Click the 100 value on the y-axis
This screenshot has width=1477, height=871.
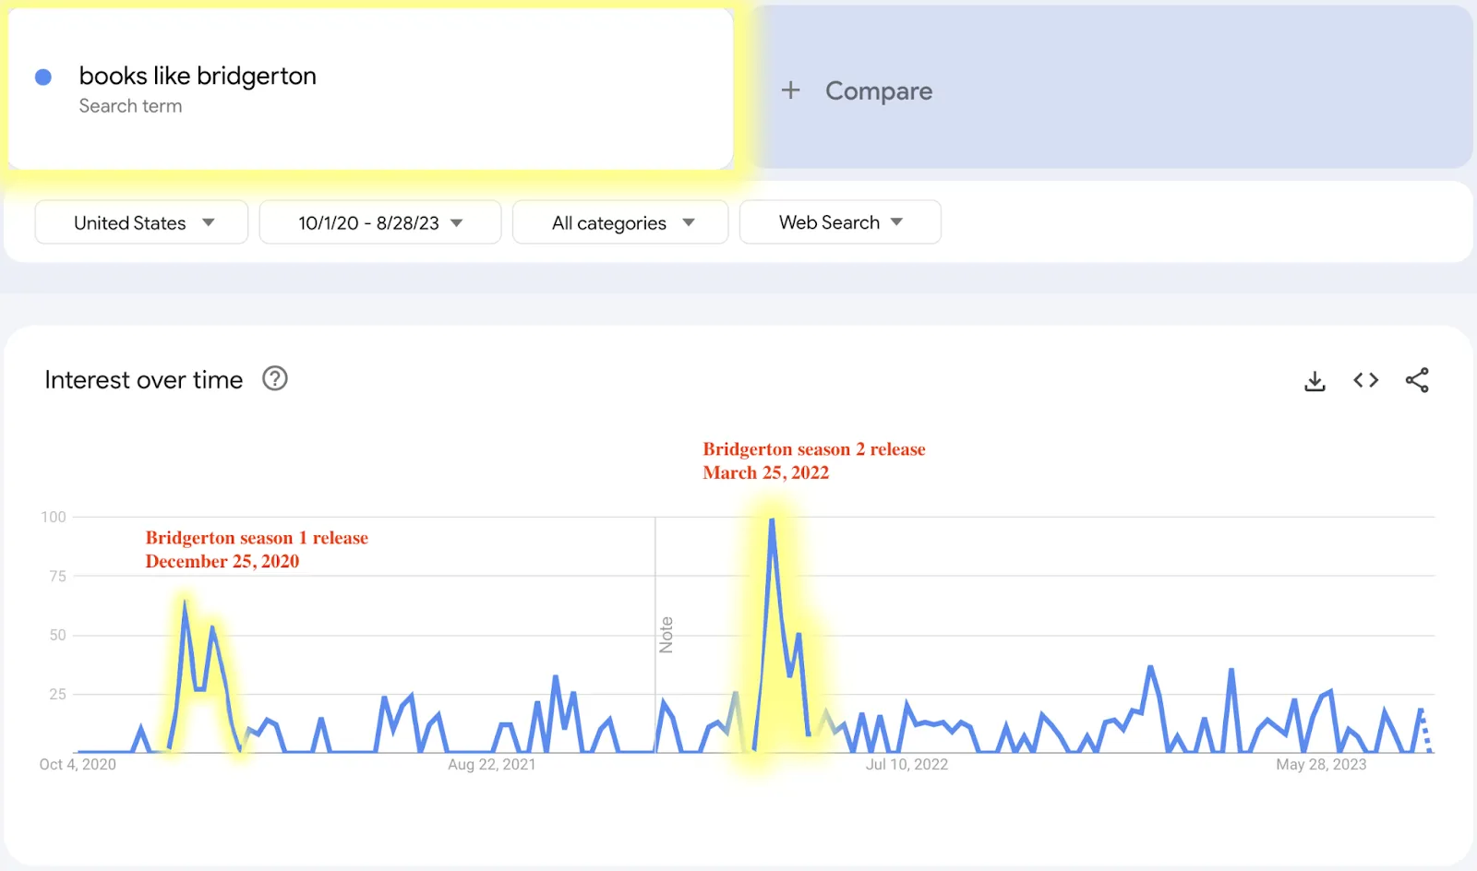54,517
